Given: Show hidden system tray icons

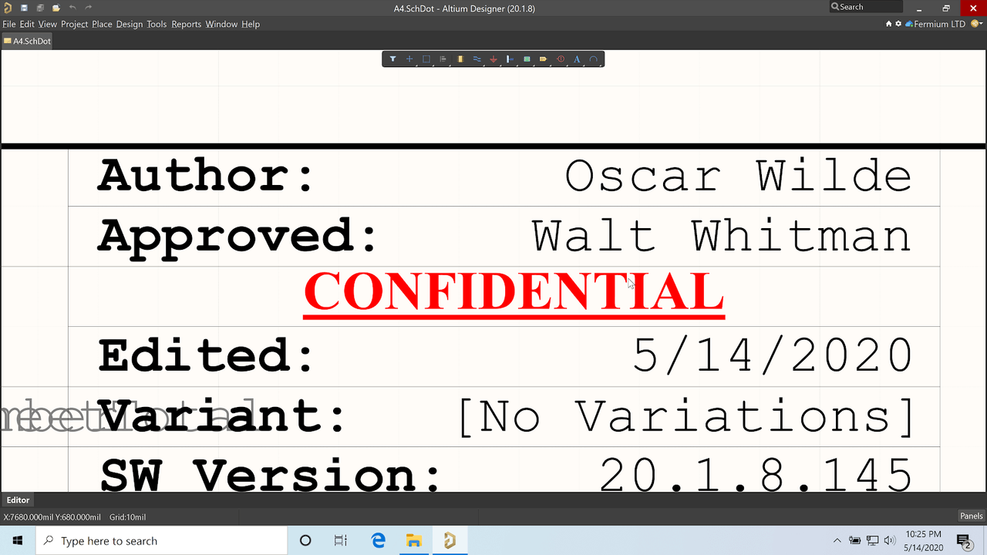Looking at the screenshot, I should coord(838,540).
